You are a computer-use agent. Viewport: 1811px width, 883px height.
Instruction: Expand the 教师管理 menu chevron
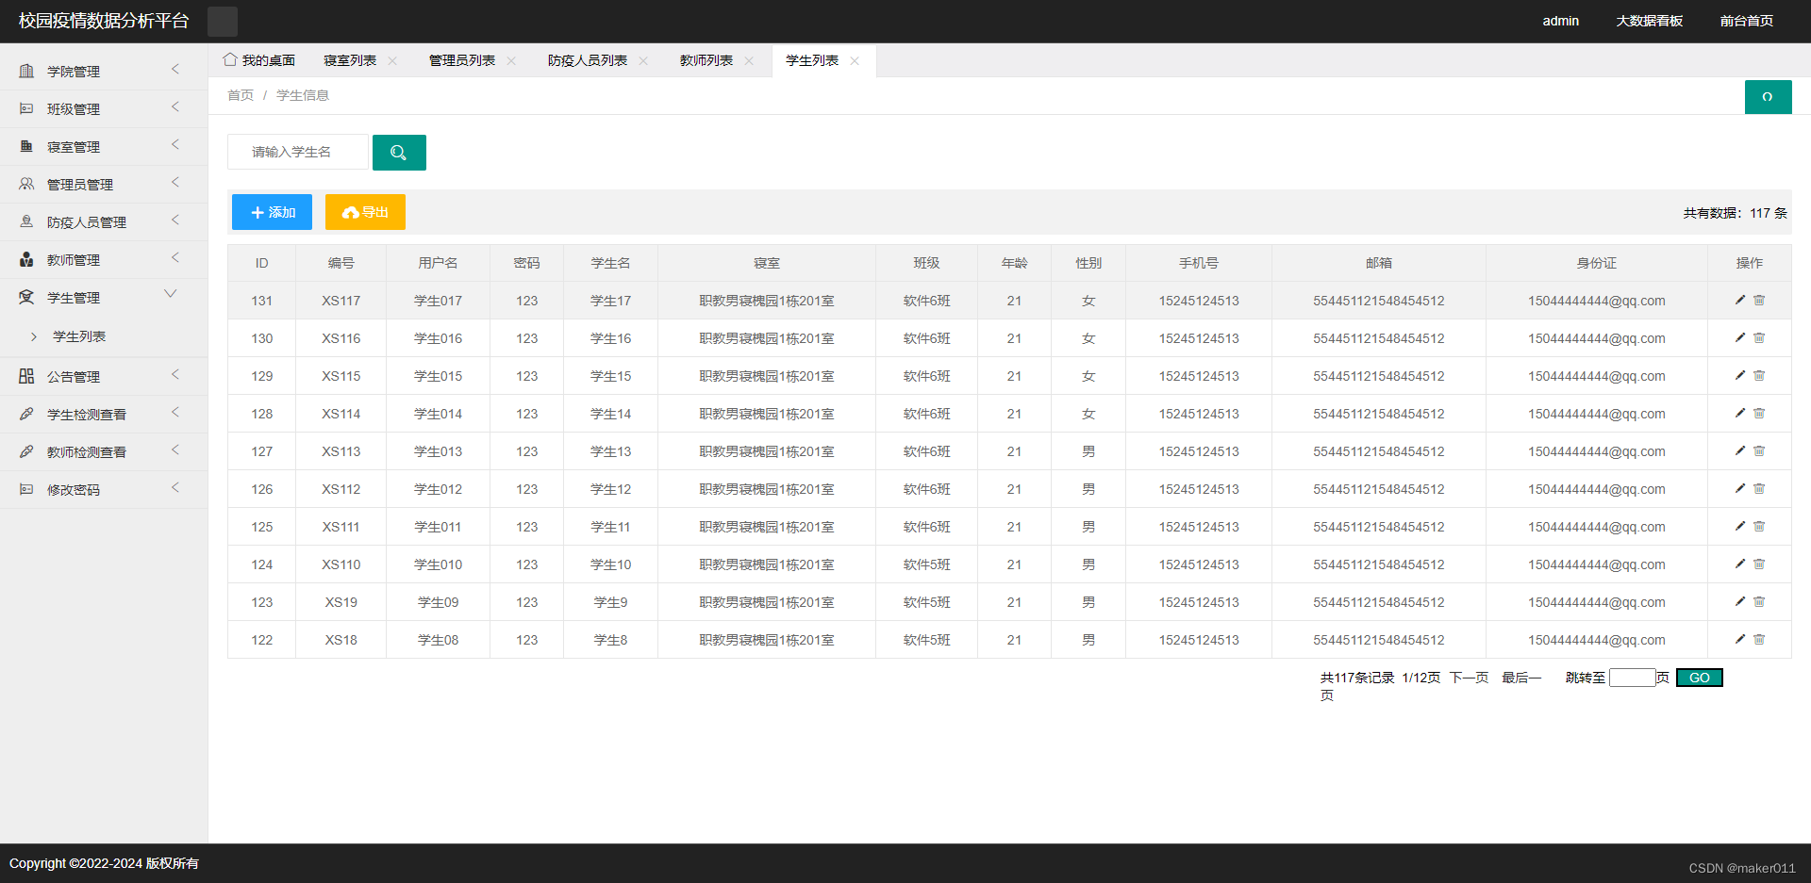click(x=175, y=258)
